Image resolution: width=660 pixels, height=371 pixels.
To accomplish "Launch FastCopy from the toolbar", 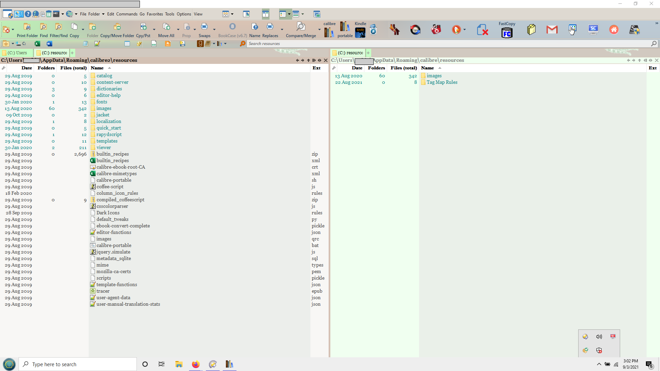I will pyautogui.click(x=507, y=33).
